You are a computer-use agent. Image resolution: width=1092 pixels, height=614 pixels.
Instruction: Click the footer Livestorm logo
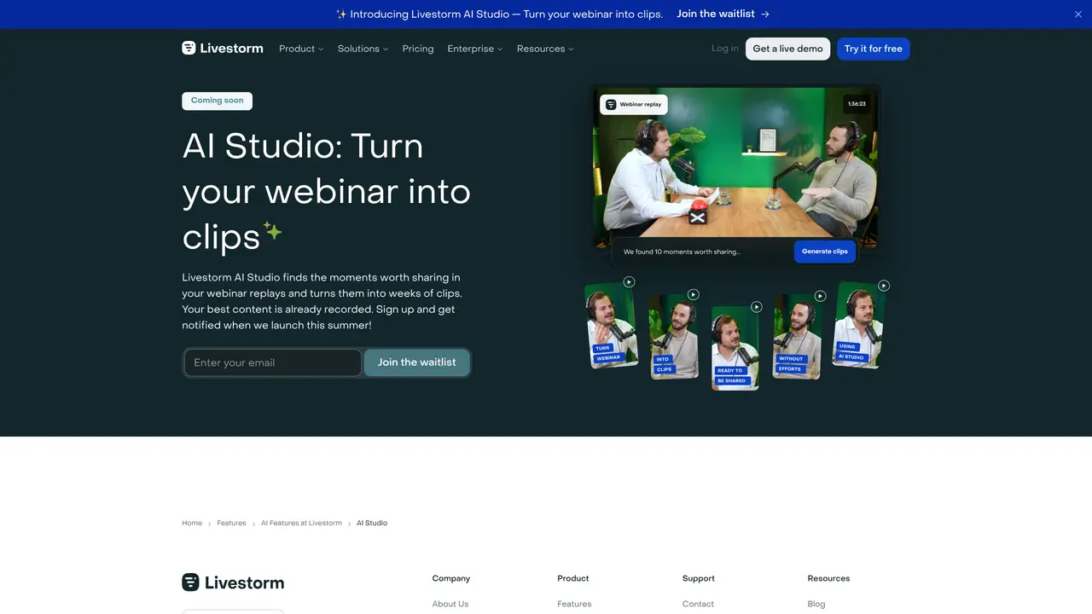[233, 582]
